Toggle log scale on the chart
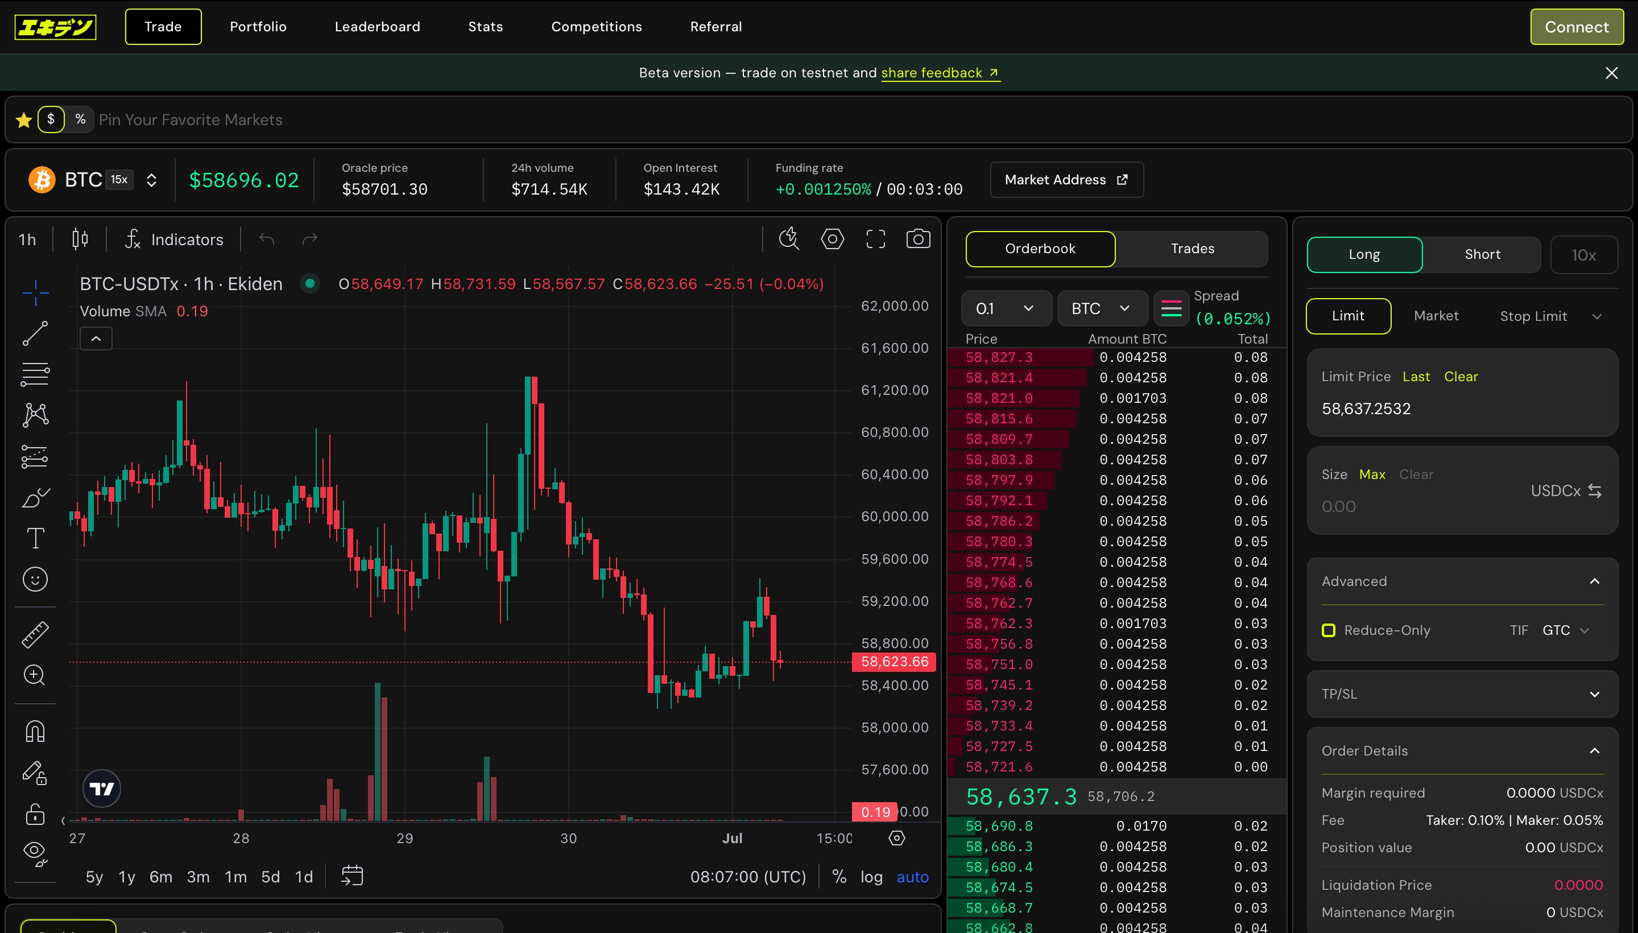 871,877
